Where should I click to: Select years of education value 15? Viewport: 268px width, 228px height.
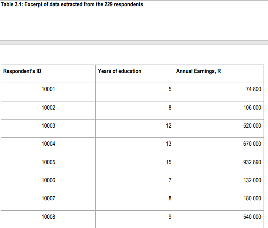[x=169, y=162]
